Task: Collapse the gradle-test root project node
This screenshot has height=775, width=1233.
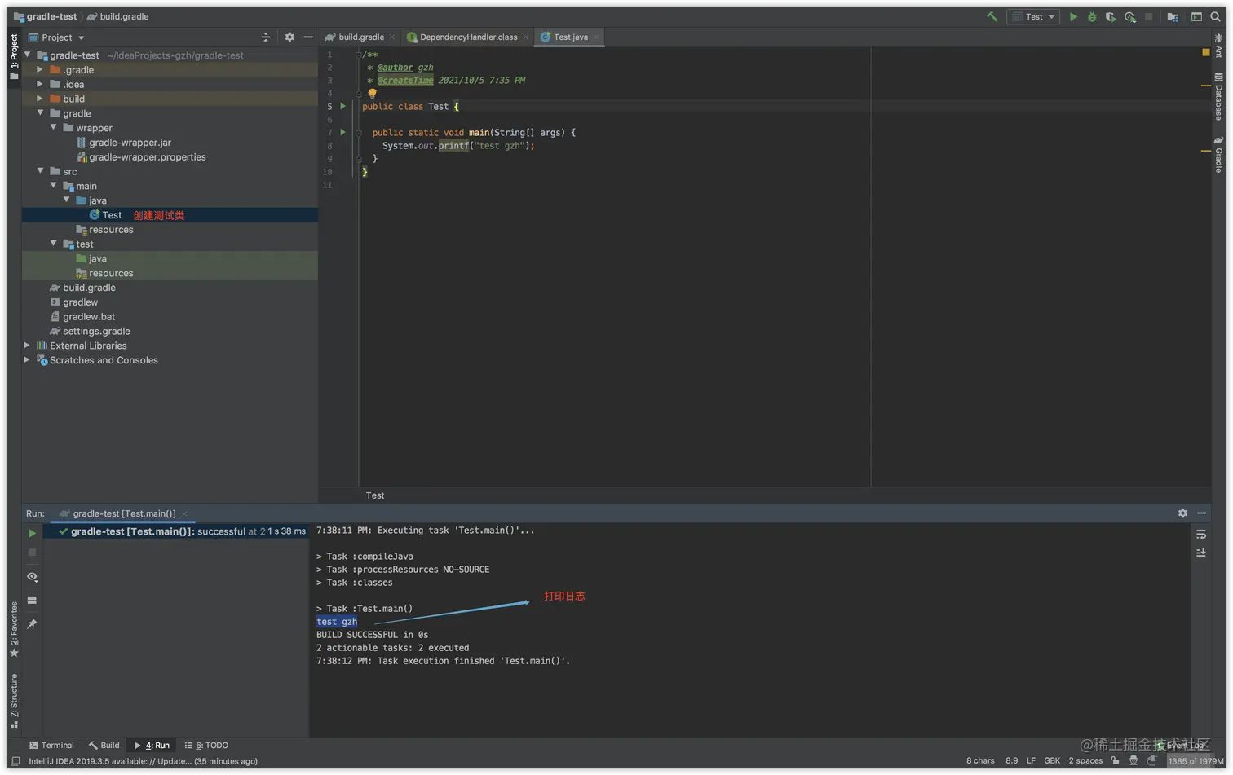Action: (x=28, y=55)
